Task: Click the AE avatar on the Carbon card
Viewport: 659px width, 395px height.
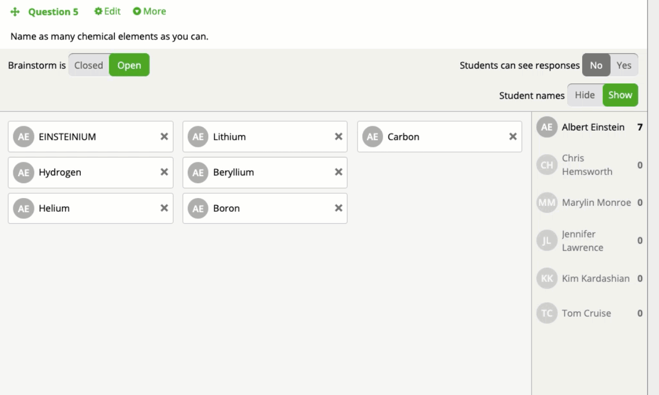Action: pos(372,137)
